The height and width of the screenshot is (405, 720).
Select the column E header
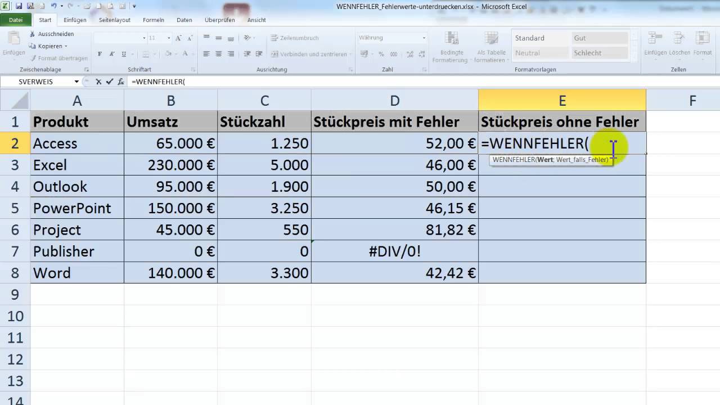(x=561, y=100)
